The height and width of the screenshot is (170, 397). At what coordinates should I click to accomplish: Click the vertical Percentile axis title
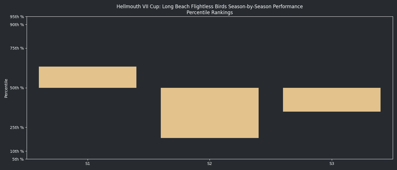coord(6,88)
